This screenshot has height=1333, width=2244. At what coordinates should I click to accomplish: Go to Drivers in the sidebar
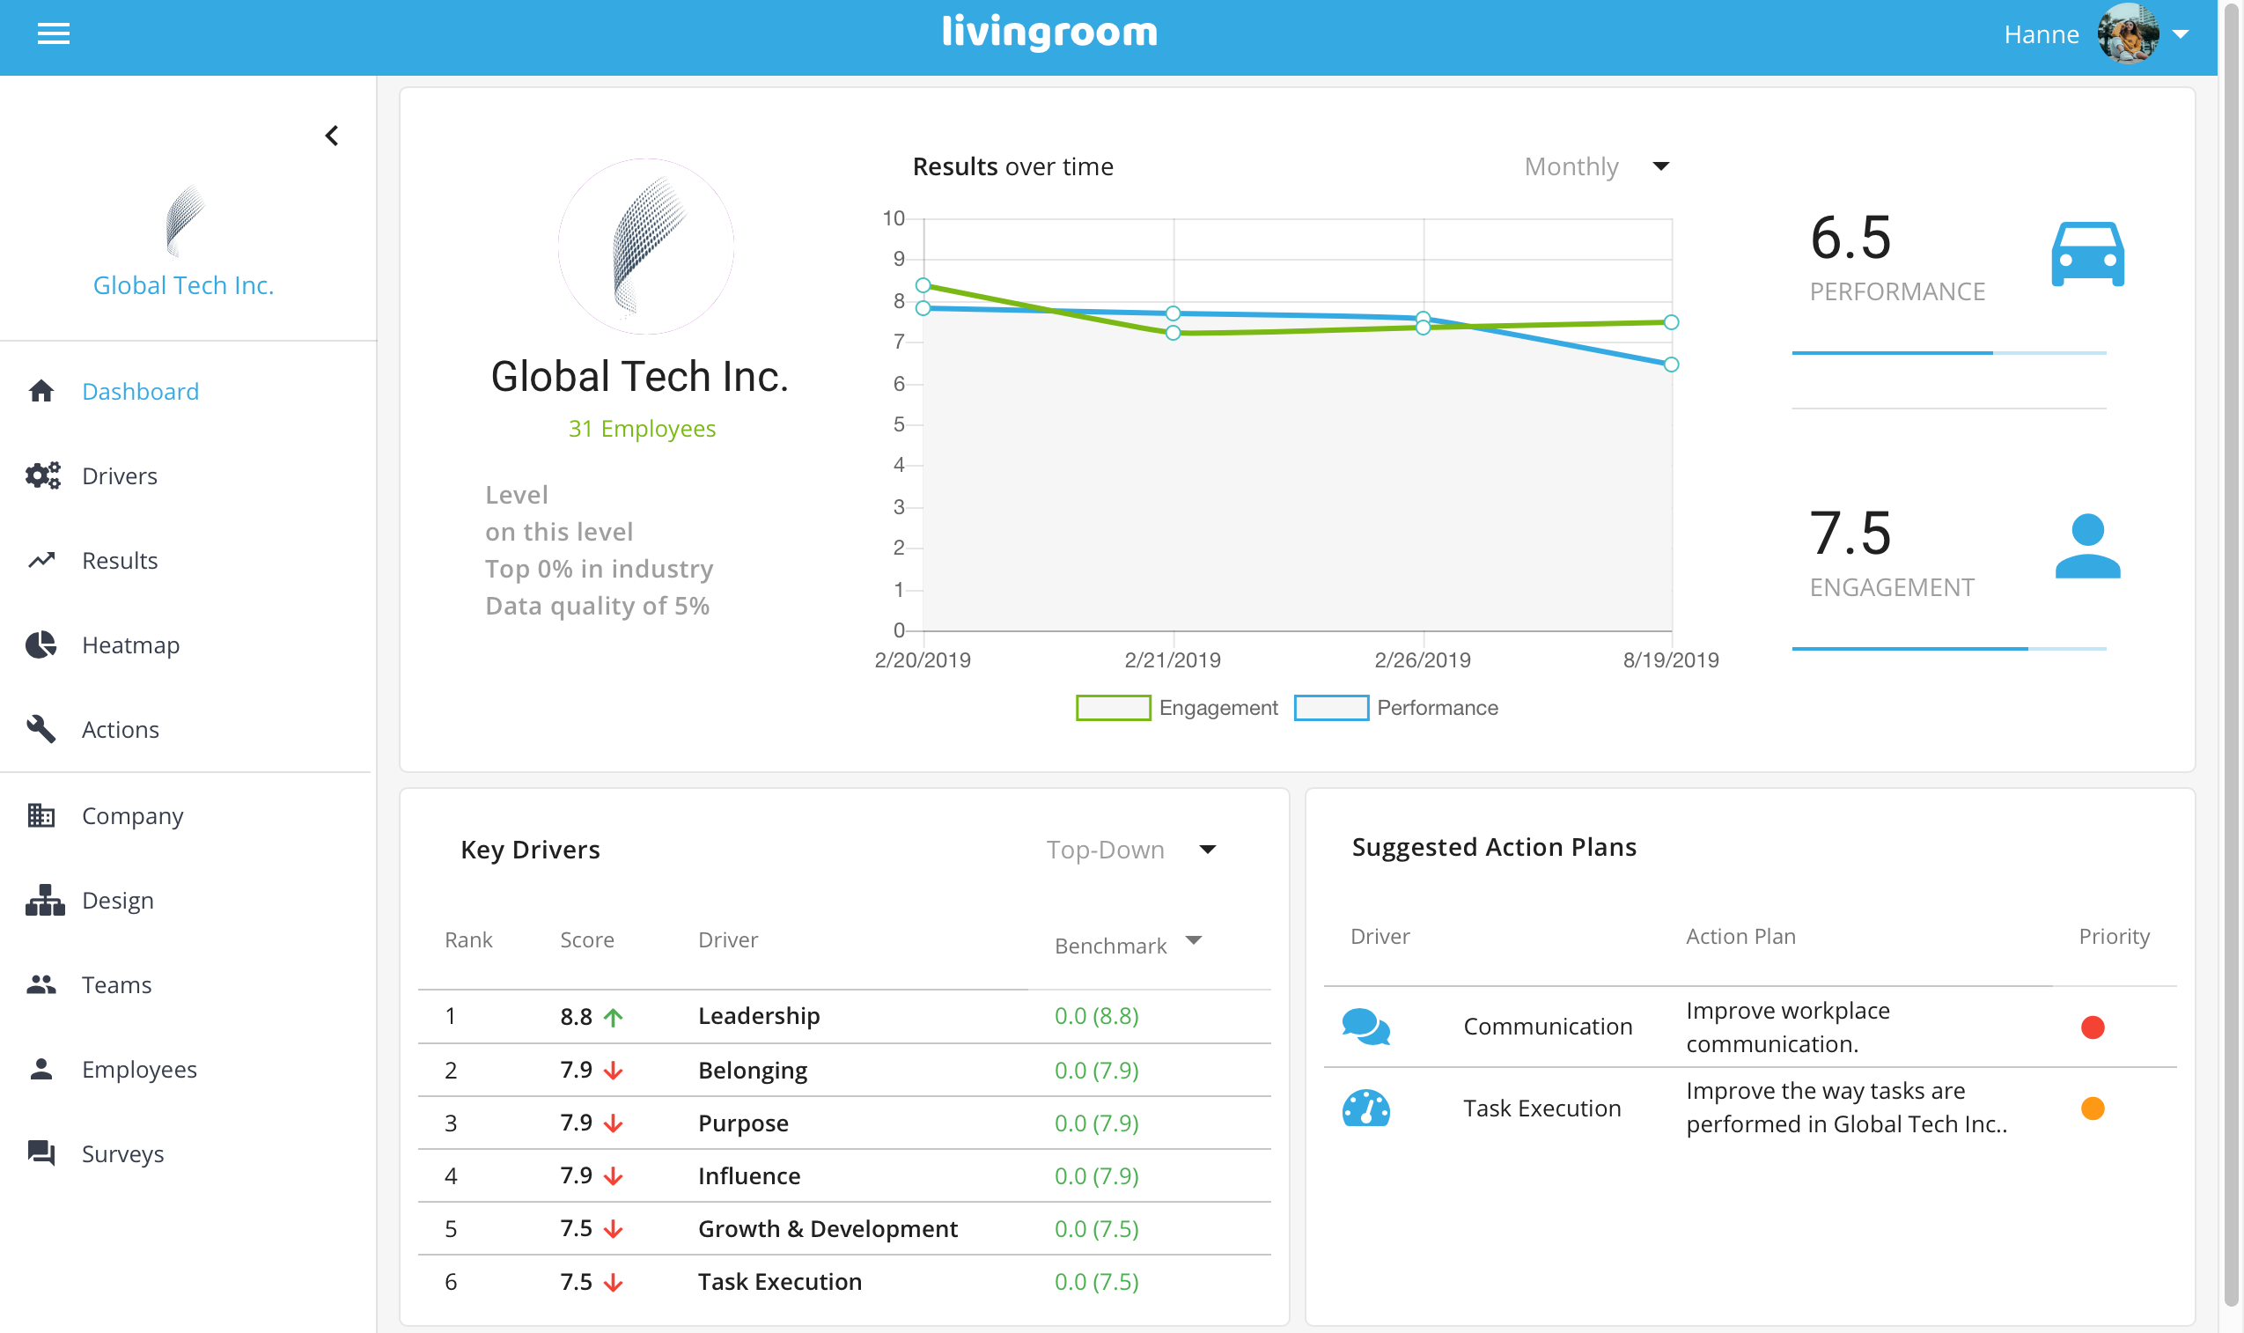tap(120, 476)
